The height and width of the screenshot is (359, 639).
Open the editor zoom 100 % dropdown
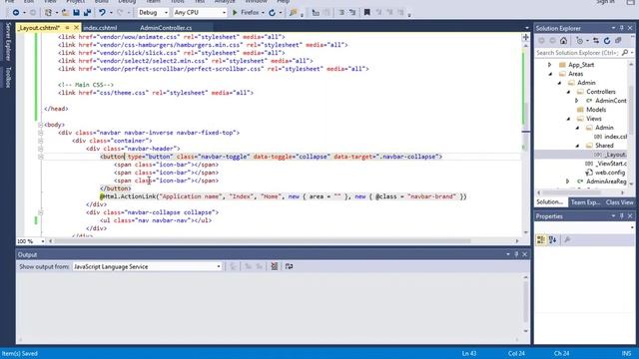[x=42, y=241]
